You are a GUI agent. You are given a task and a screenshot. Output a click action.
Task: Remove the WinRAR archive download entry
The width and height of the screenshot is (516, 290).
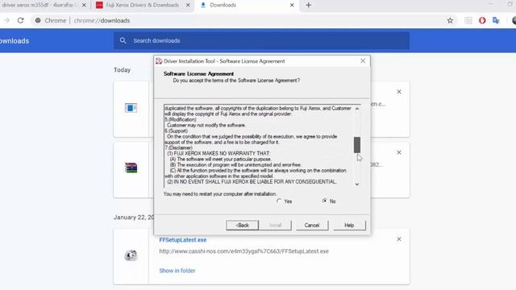[x=399, y=152]
